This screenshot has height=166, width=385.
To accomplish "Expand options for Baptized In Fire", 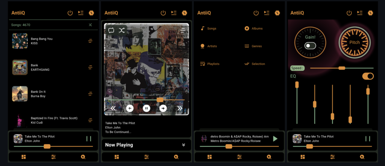I will (90, 120).
